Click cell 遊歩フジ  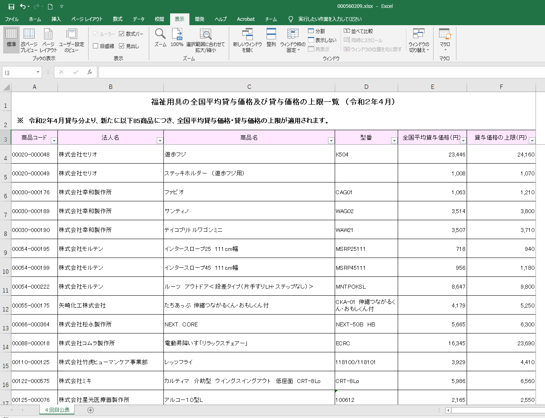pyautogui.click(x=249, y=154)
